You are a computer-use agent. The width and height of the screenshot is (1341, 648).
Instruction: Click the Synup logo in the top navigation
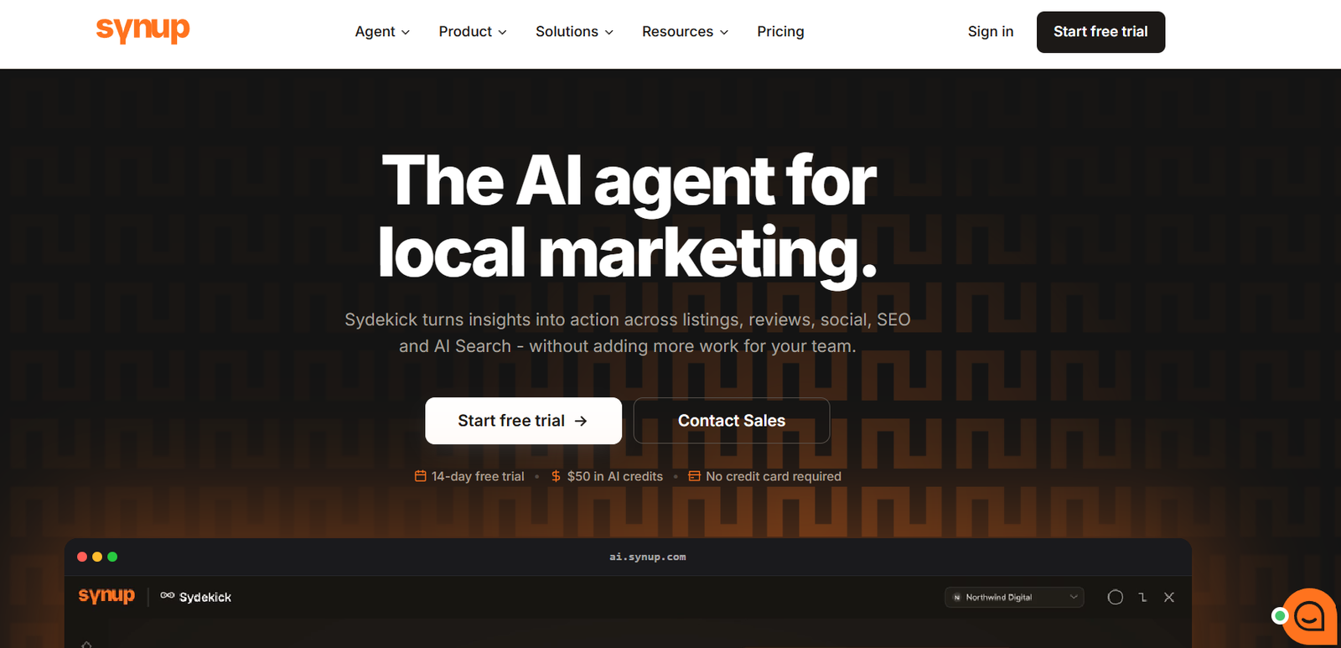[x=143, y=30]
